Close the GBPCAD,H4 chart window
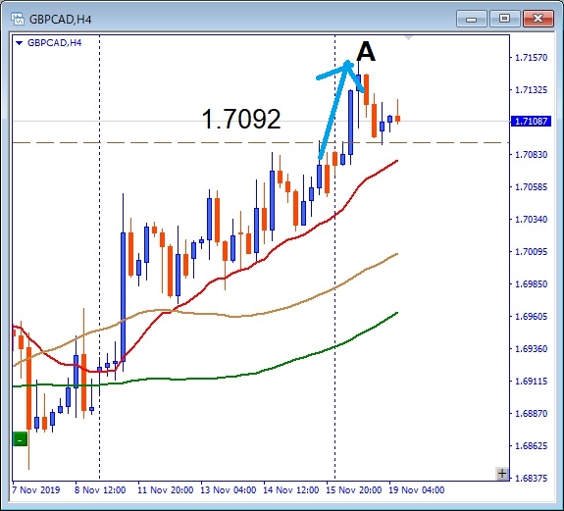564x511 pixels. tap(538, 19)
